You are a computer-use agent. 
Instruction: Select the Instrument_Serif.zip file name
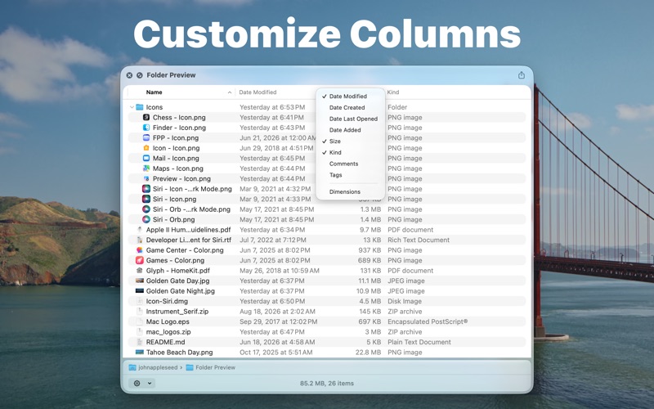[x=177, y=312]
